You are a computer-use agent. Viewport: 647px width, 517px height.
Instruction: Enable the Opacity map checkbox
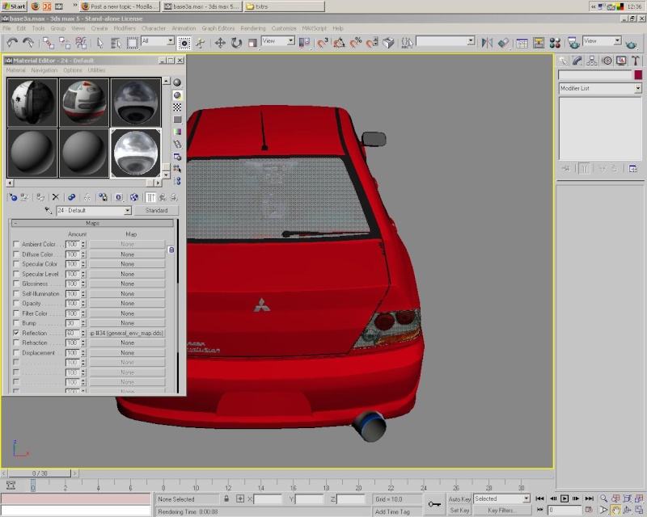point(16,303)
